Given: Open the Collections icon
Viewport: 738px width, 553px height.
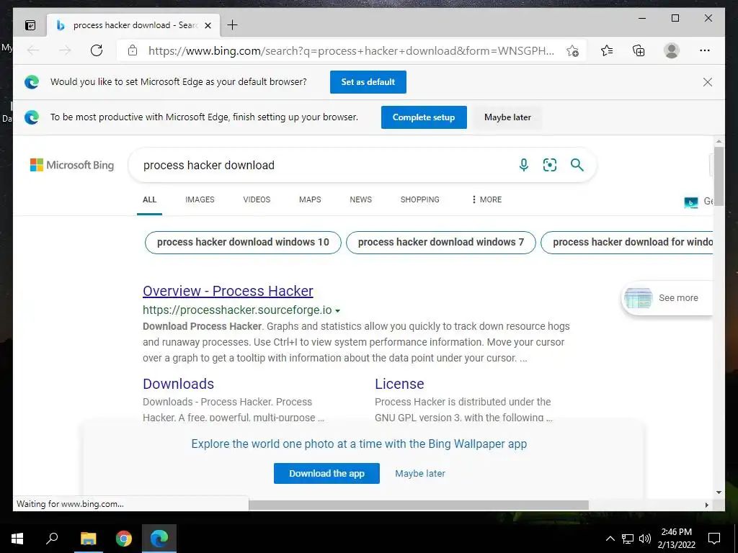Looking at the screenshot, I should 639,50.
